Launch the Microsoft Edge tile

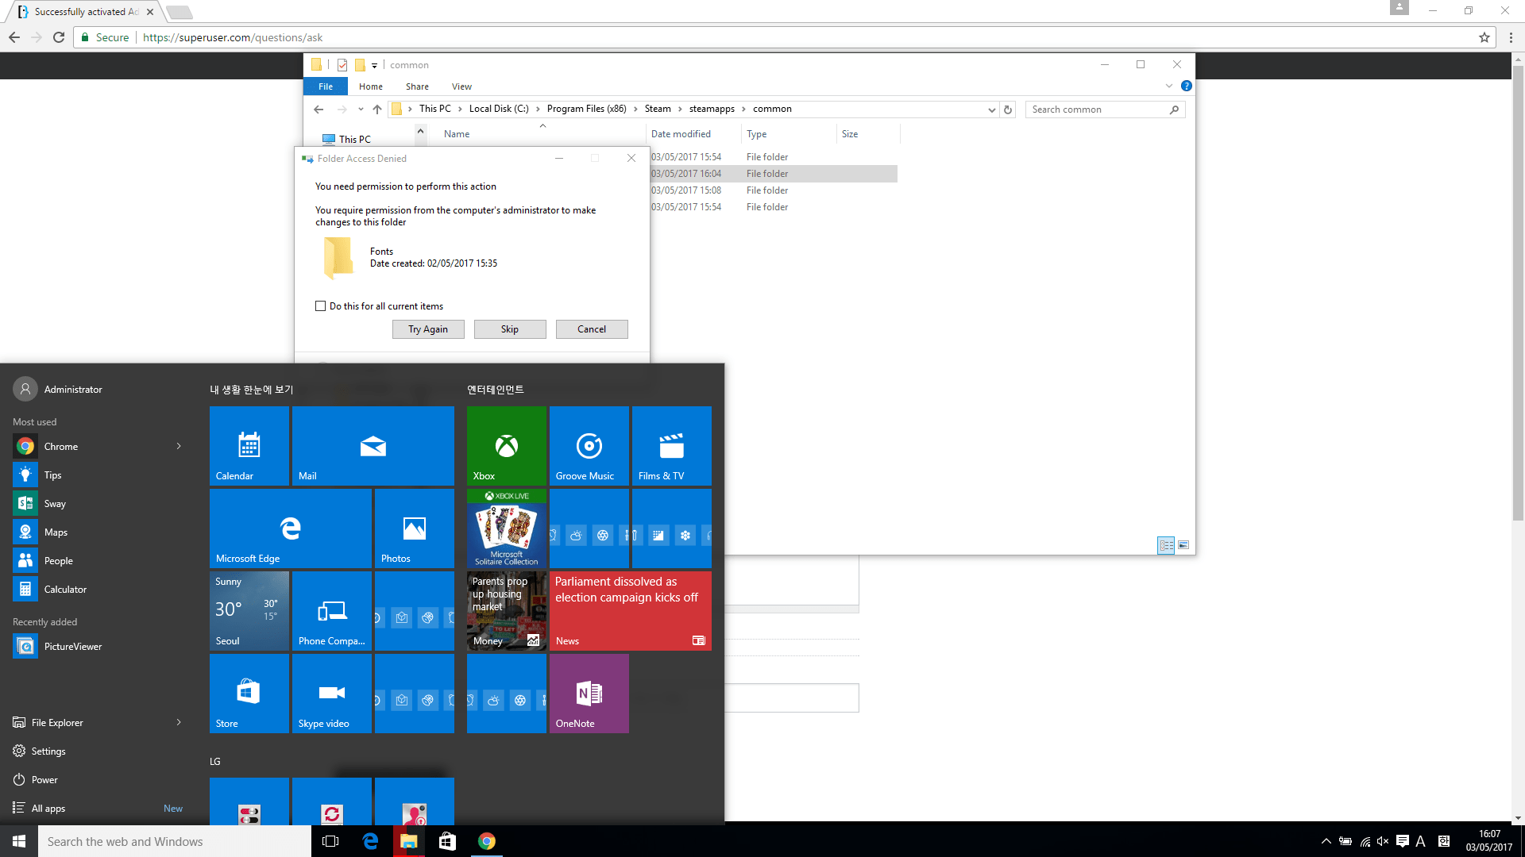291,528
